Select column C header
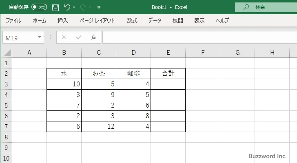The width and height of the screenshot is (297, 163). tap(99, 53)
